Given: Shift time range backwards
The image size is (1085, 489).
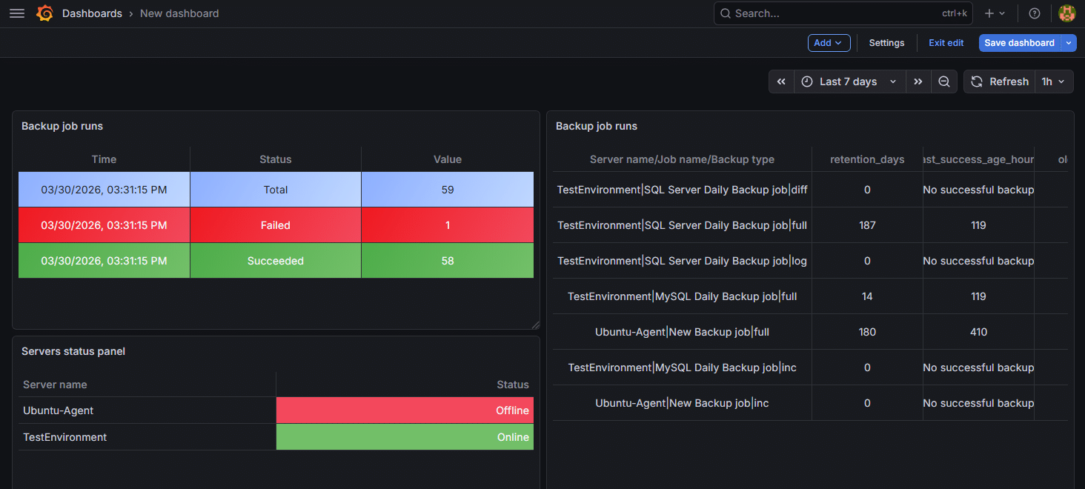Looking at the screenshot, I should pos(781,81).
